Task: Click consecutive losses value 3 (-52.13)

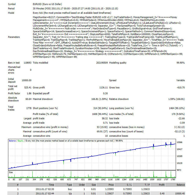Action: 179,127
